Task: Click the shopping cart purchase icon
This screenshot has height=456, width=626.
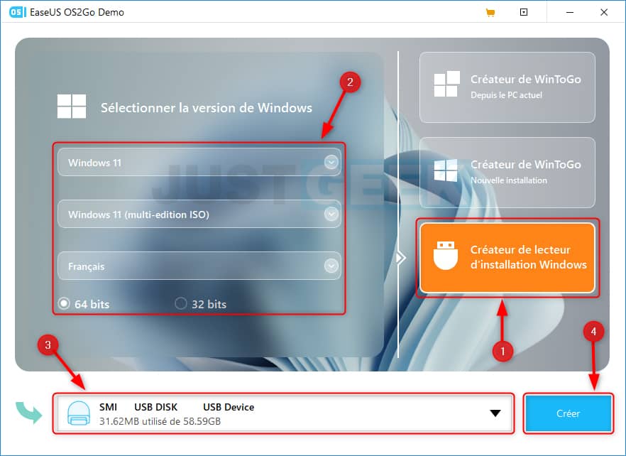Action: point(490,13)
